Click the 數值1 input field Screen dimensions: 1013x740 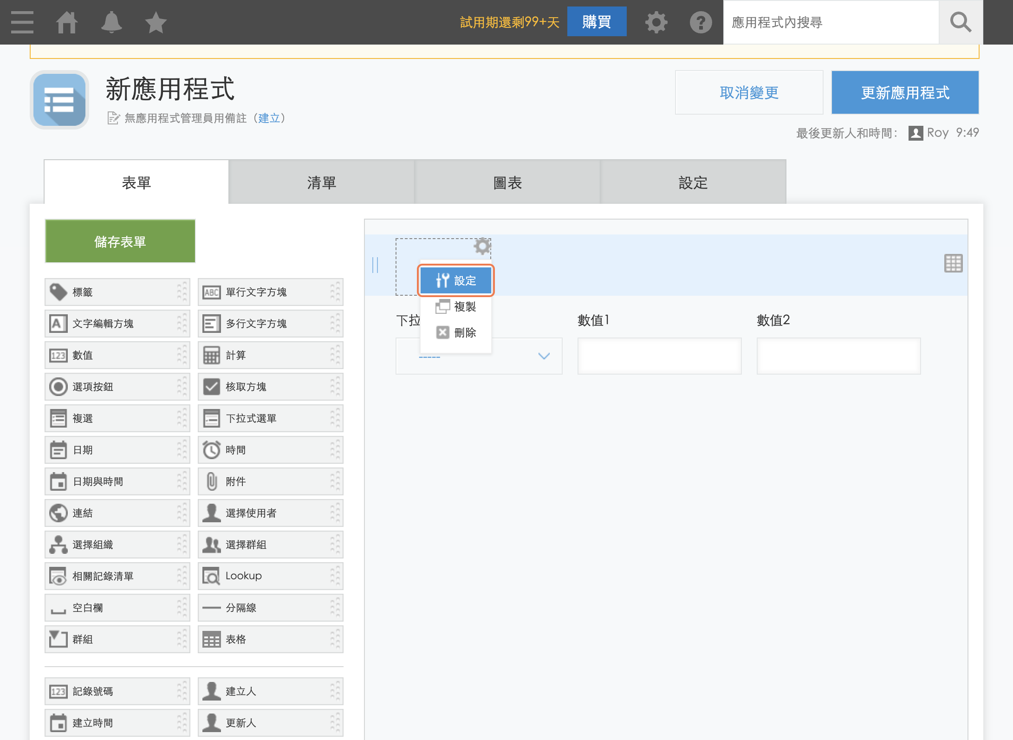point(659,356)
